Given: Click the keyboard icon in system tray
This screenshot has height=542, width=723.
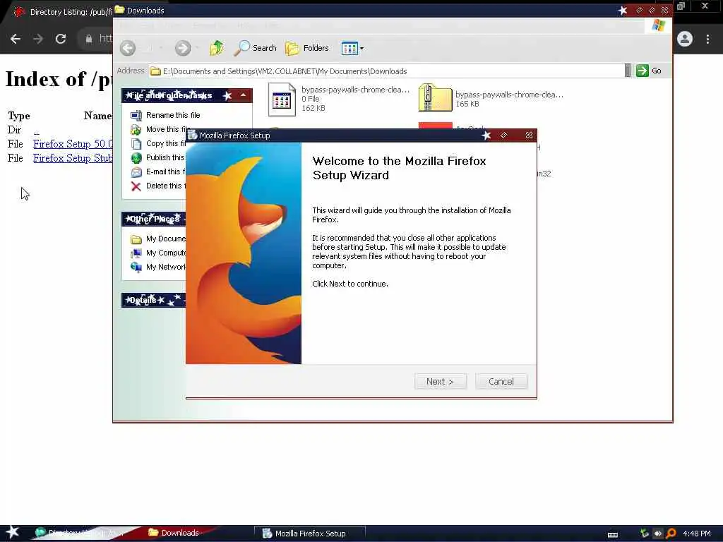Looking at the screenshot, I should pos(613,534).
